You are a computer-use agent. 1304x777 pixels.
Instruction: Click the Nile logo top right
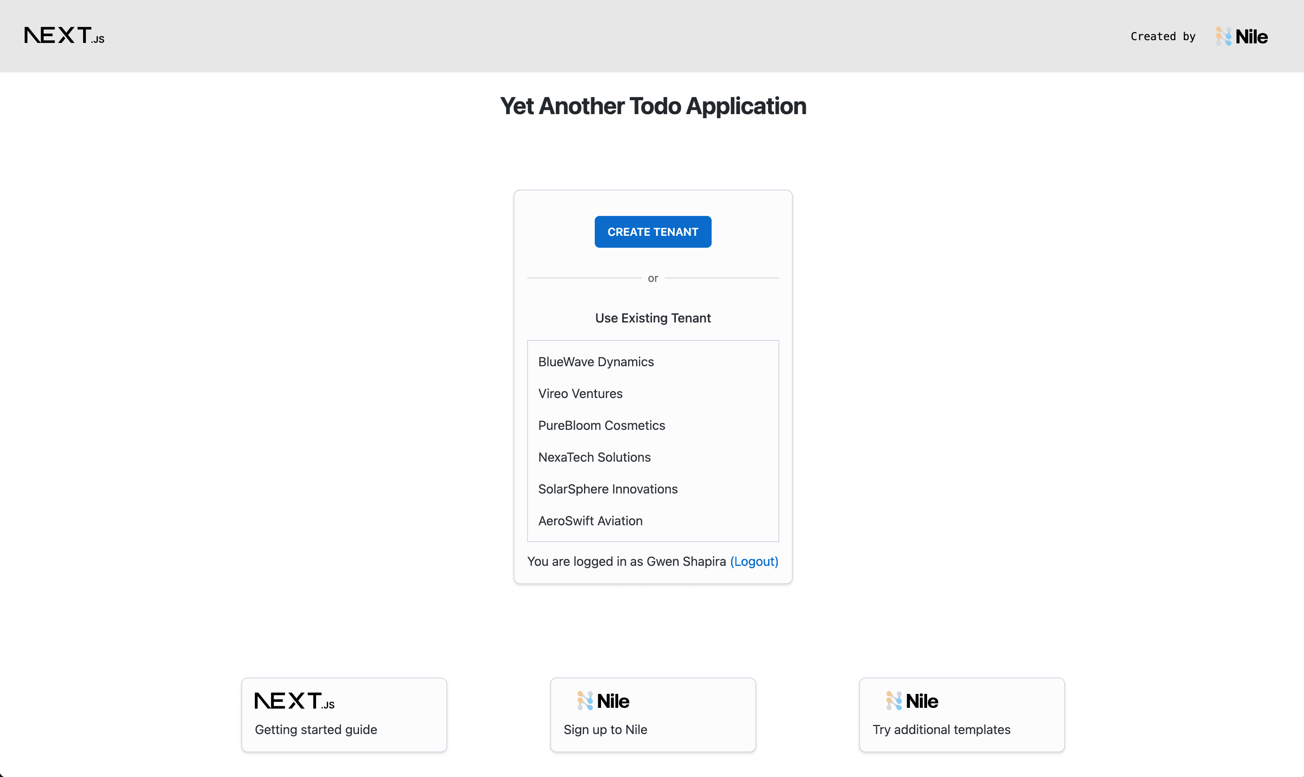(1242, 36)
